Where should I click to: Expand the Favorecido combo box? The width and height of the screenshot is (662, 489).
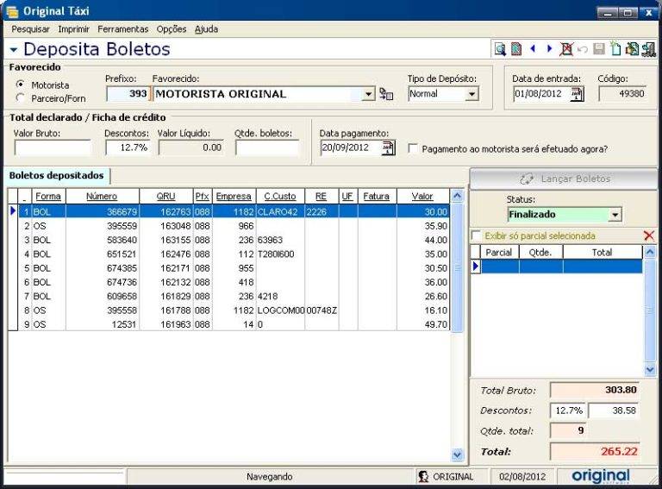(x=369, y=94)
